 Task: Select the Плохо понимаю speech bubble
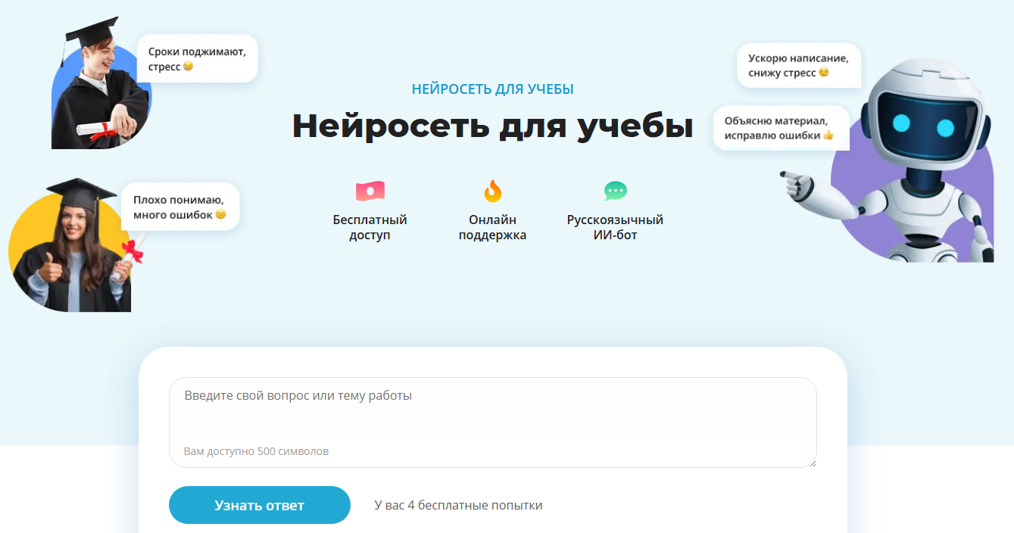(180, 207)
